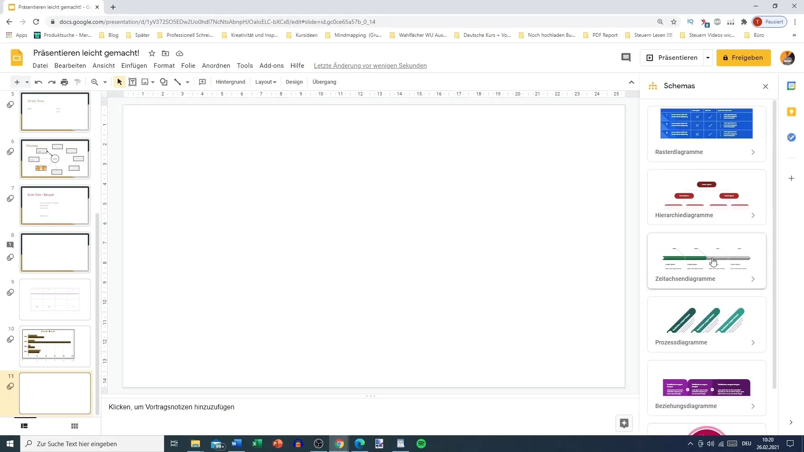This screenshot has width=804, height=452.
Task: Rename the title Präsentieren leicht gemacht!
Action: [86, 53]
